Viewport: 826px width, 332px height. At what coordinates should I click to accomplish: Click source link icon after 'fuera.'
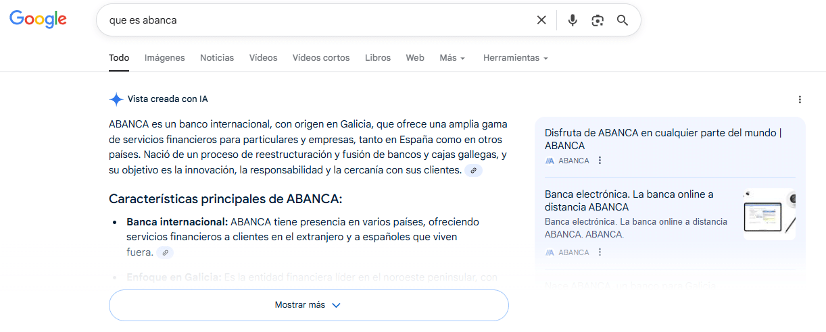point(164,252)
